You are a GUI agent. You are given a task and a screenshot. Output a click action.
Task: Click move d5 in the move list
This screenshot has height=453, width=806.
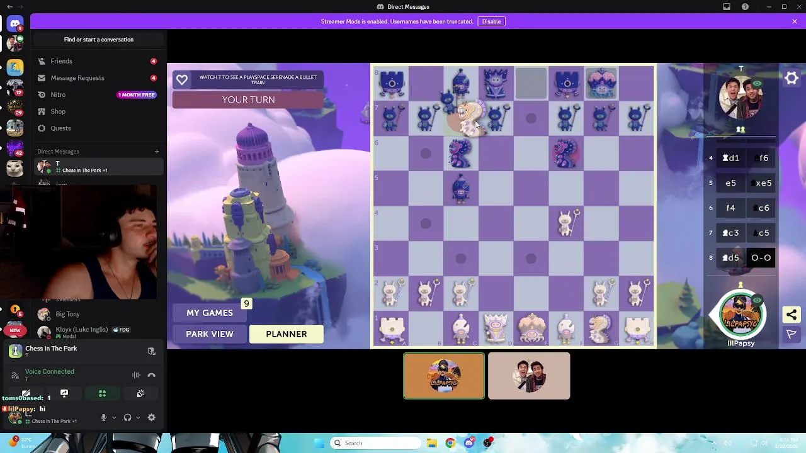(730, 257)
